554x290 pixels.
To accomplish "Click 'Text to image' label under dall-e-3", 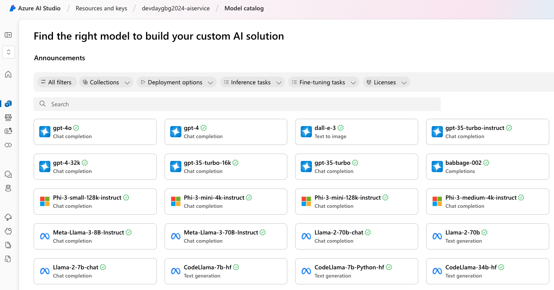I will (x=330, y=136).
